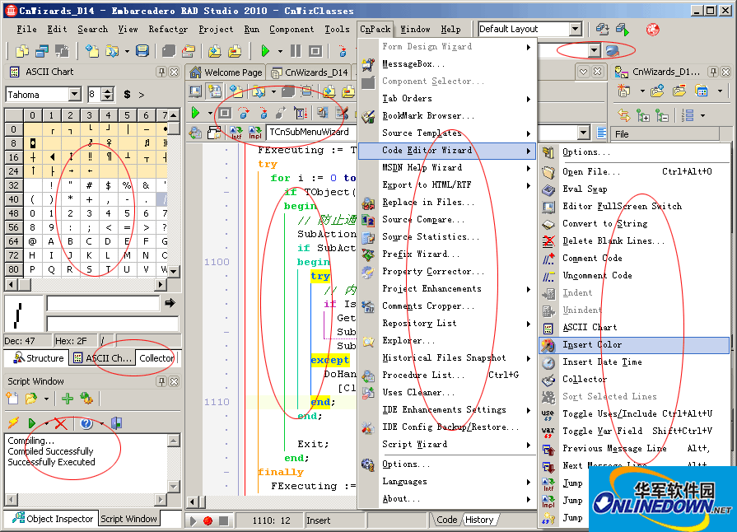This screenshot has height=532, width=737.
Task: Switch to the Collector tab
Action: point(156,358)
